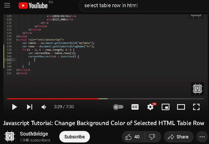The image size is (209, 144).
Task: Turn on closed captions
Action: point(135,107)
